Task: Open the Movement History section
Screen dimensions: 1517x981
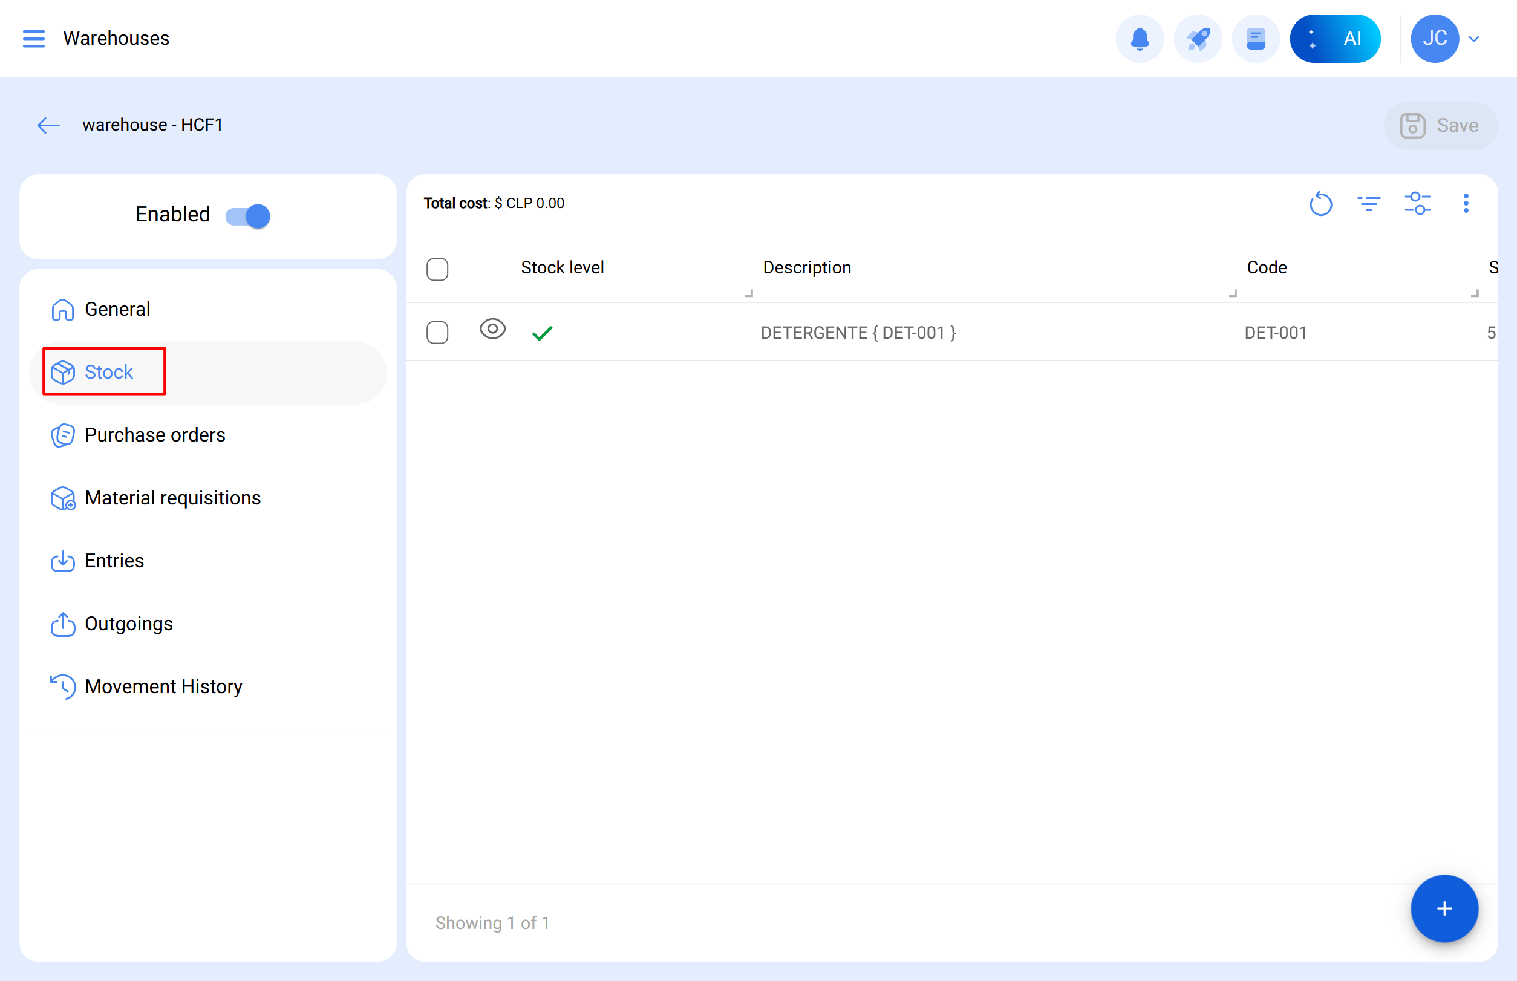Action: click(x=163, y=686)
